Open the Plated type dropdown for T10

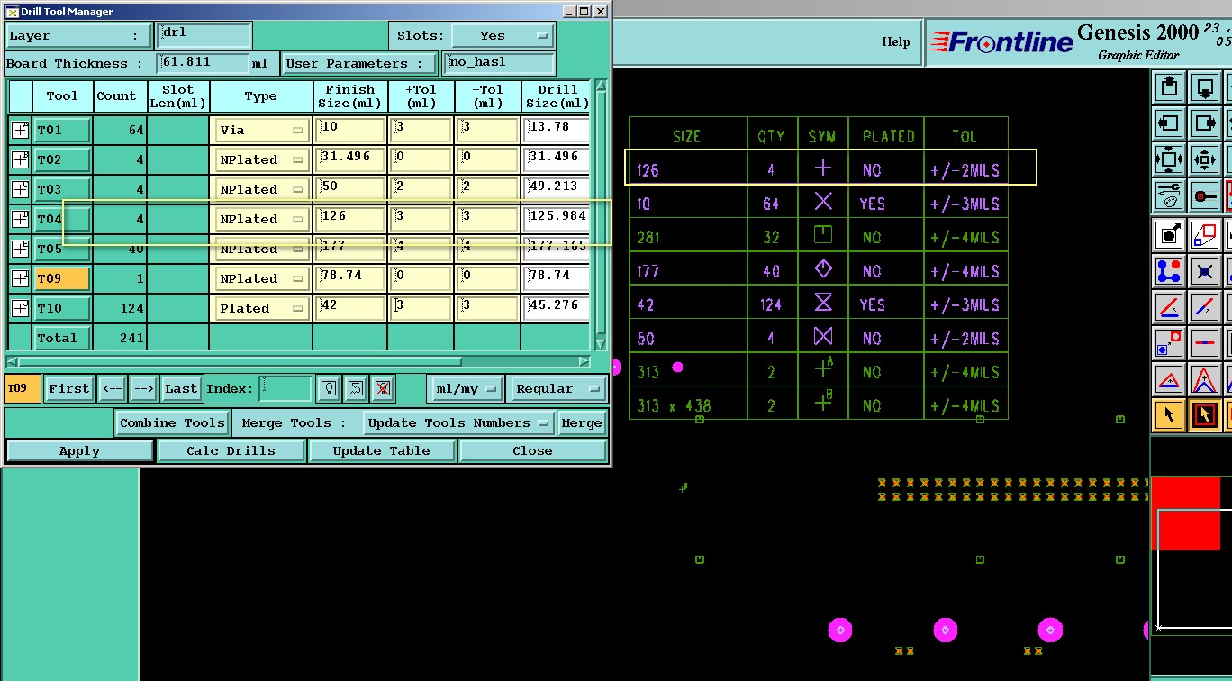261,308
